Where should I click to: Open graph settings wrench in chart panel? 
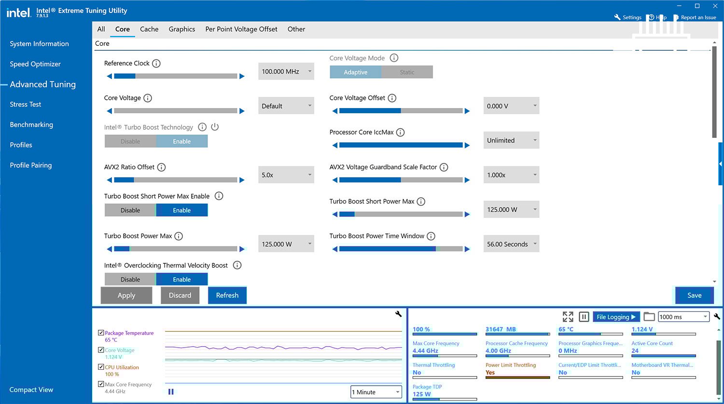(x=398, y=314)
